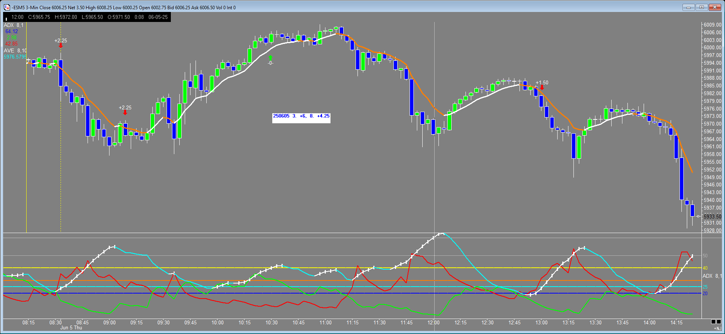Click the AVE 8,10 study label

(x=15, y=50)
